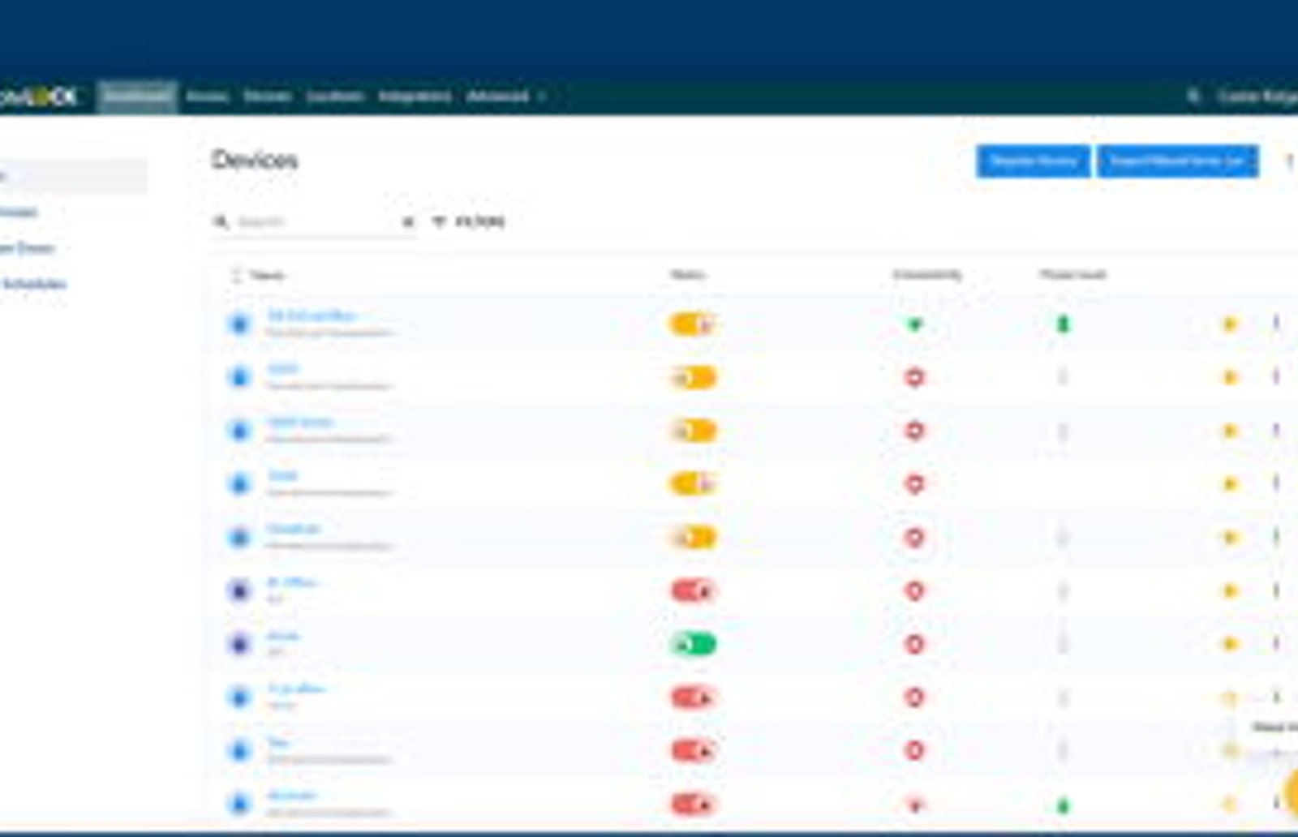The height and width of the screenshot is (837, 1298).
Task: Open the Integrations item in top navigation
Action: point(415,97)
